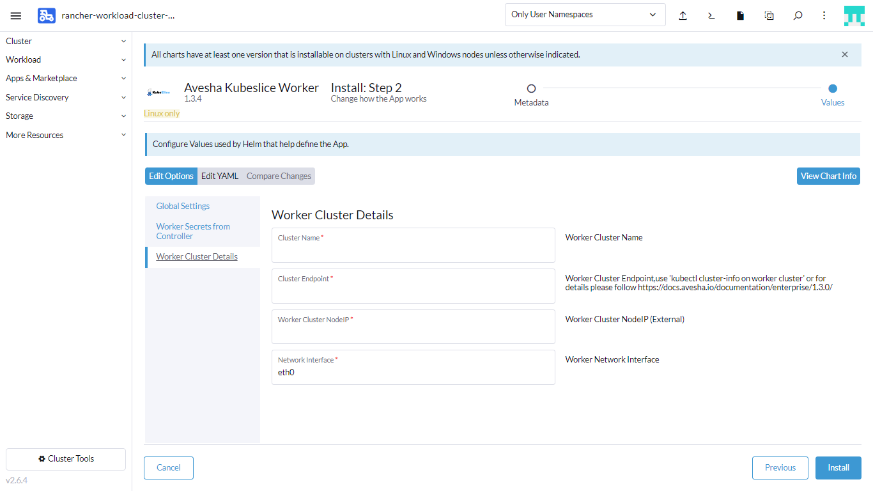Viewport: 873px width, 491px height.
Task: Open the user avatar menu
Action: [x=854, y=16]
